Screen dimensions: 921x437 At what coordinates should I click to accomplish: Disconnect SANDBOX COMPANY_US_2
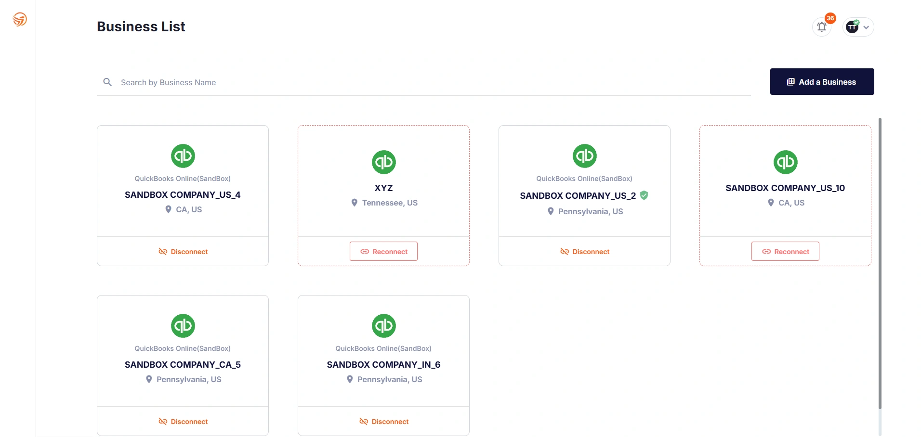pos(585,252)
